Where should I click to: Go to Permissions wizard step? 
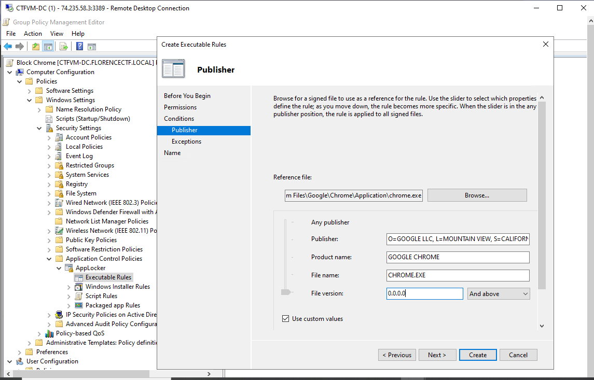click(x=181, y=107)
